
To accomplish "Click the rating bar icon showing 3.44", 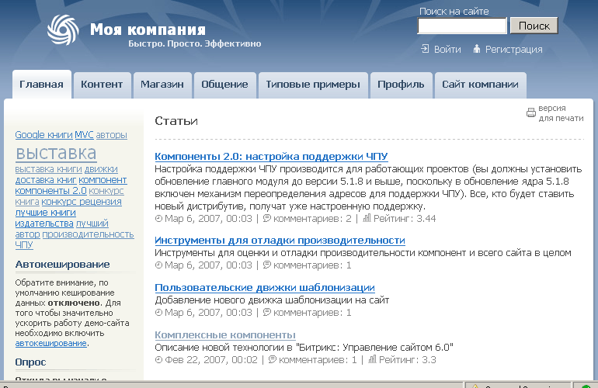I will click(367, 219).
